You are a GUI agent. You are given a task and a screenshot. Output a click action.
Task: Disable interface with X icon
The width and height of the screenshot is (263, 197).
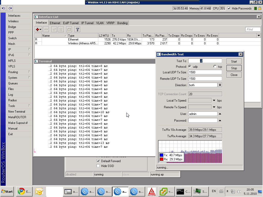click(x=61, y=29)
